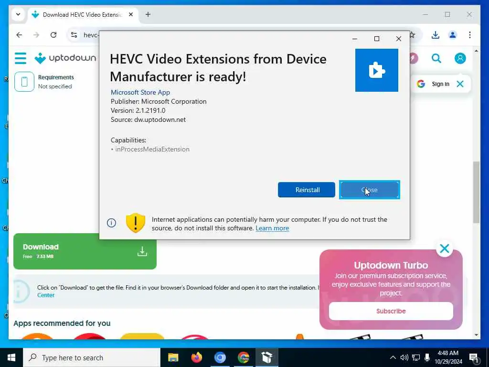Open File Explorer from taskbar

click(173, 357)
